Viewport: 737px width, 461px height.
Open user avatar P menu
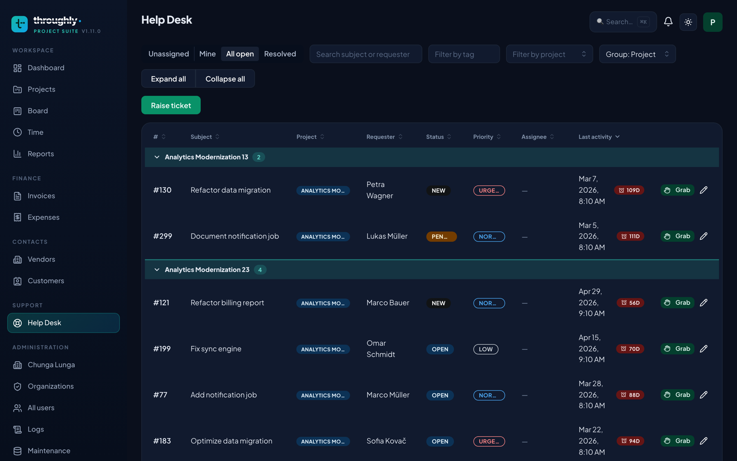713,22
